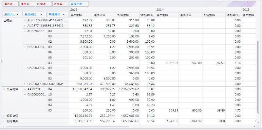
Task: Collapse the CN0000000… group whose 09 row shows 3,000.00
Action: [25, 68]
